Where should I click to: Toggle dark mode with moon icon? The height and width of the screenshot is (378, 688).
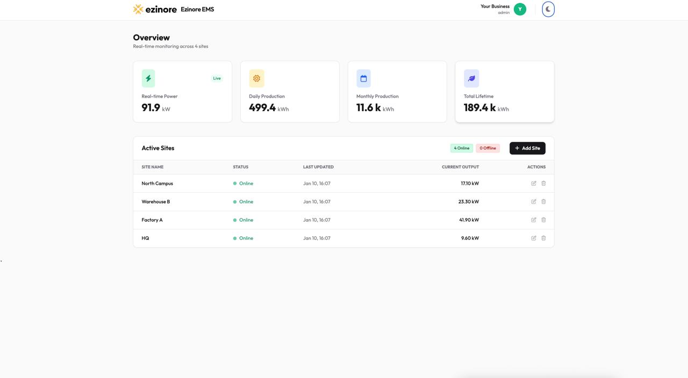(x=548, y=9)
